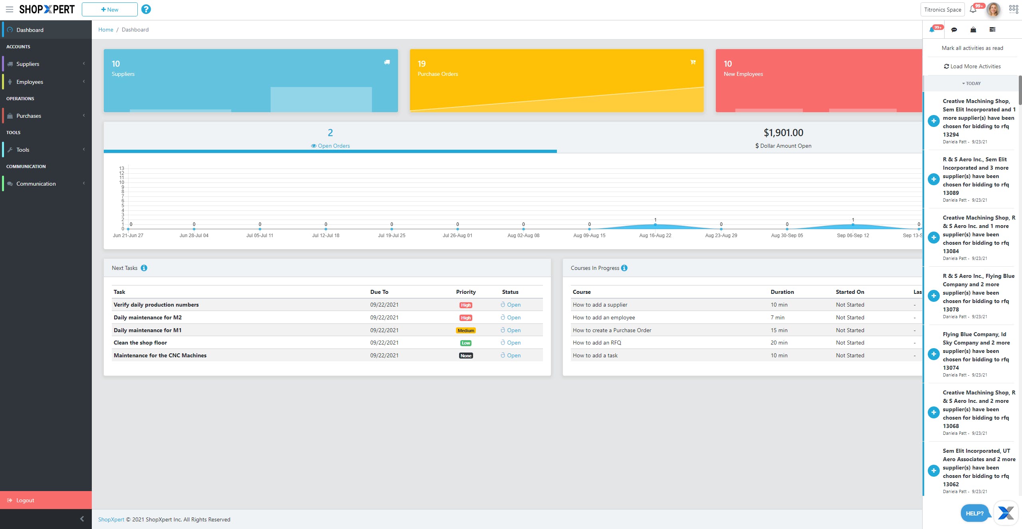Click the New button
Image resolution: width=1022 pixels, height=529 pixels.
(x=109, y=10)
